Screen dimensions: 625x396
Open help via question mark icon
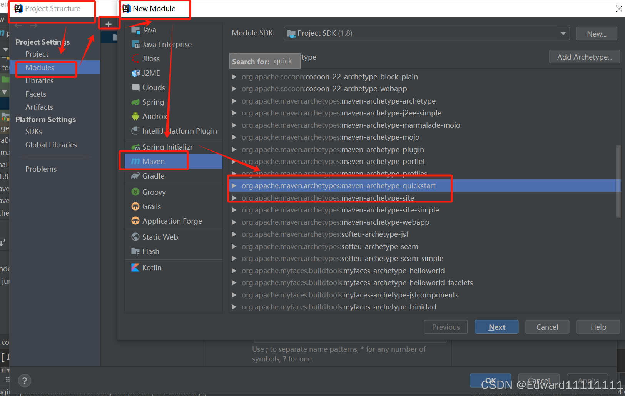[25, 381]
